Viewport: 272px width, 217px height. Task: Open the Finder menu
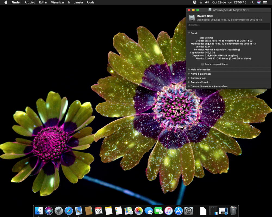point(16,2)
